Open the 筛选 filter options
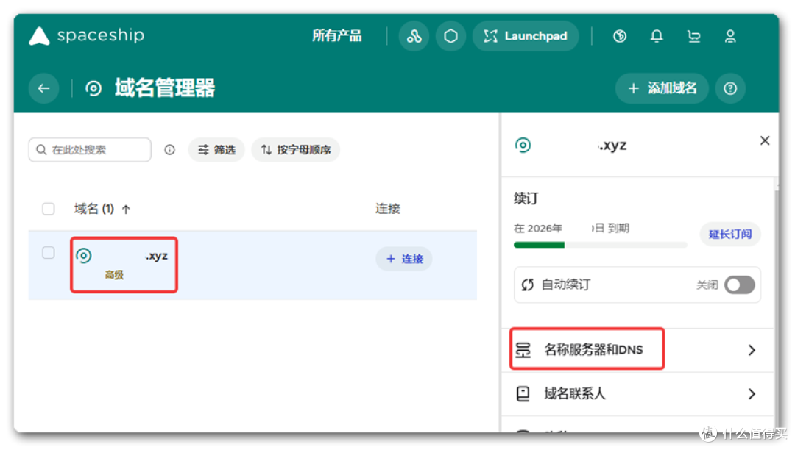The width and height of the screenshot is (795, 450). pos(216,150)
